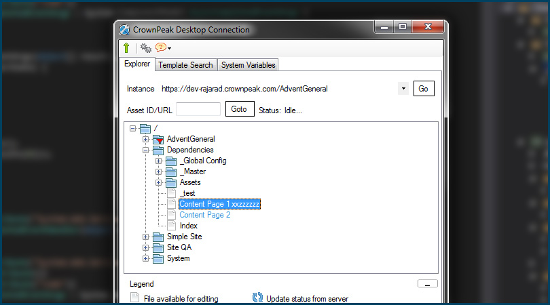This screenshot has width=550, height=305.
Task: Select the _Master tree item
Action: click(x=193, y=171)
